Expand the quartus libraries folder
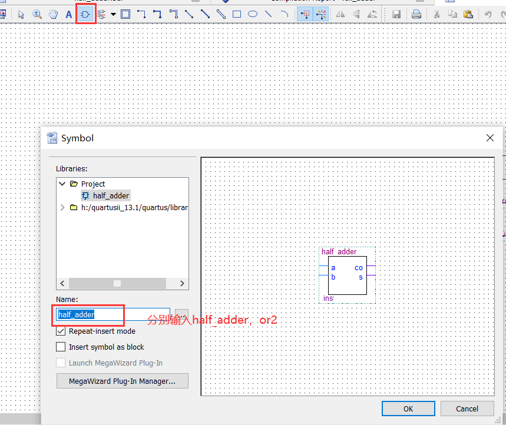The width and height of the screenshot is (506, 425). (x=62, y=207)
